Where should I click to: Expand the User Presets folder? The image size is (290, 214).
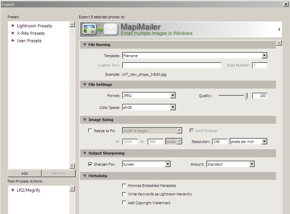(13, 41)
